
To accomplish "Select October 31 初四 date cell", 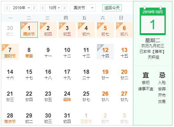I will pyautogui.click(x=67, y=117).
